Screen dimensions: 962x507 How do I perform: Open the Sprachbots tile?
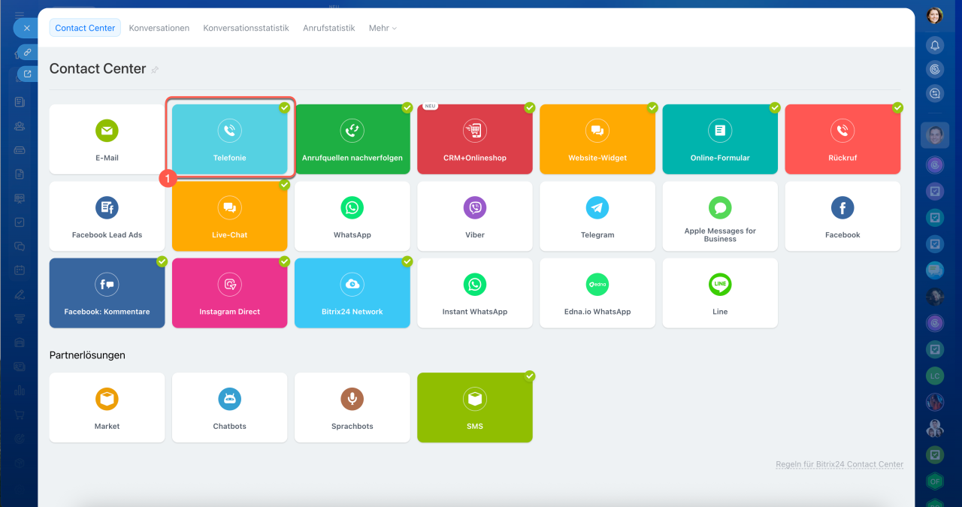point(352,407)
